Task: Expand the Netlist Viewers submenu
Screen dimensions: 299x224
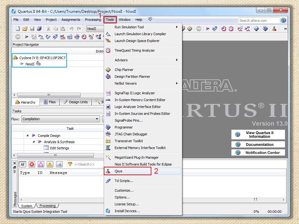Action: (177, 83)
